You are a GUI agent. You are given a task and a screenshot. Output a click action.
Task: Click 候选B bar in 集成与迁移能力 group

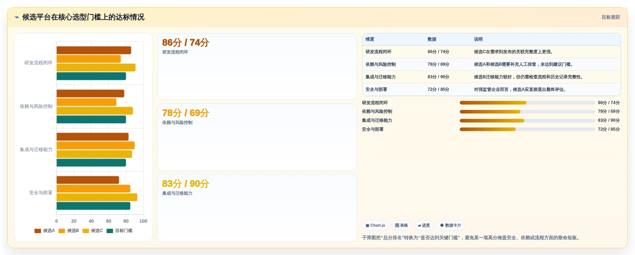96,145
